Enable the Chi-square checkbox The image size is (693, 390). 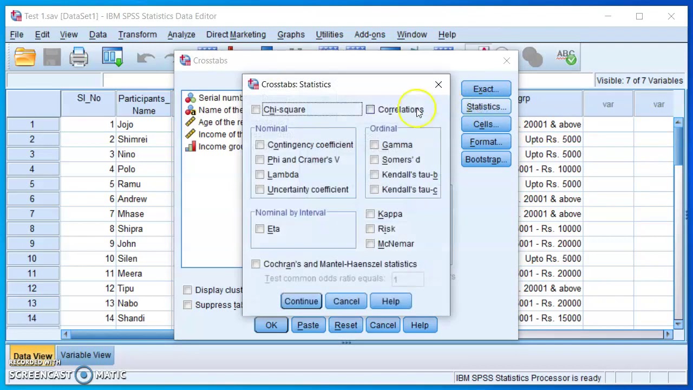point(256,109)
